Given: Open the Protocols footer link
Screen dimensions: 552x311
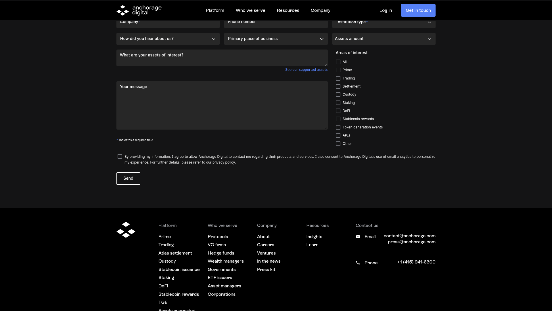Looking at the screenshot, I should 218,237.
